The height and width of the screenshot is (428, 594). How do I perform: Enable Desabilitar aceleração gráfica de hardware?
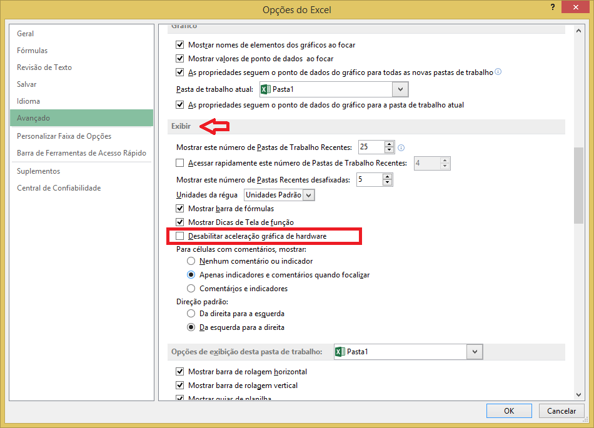181,236
